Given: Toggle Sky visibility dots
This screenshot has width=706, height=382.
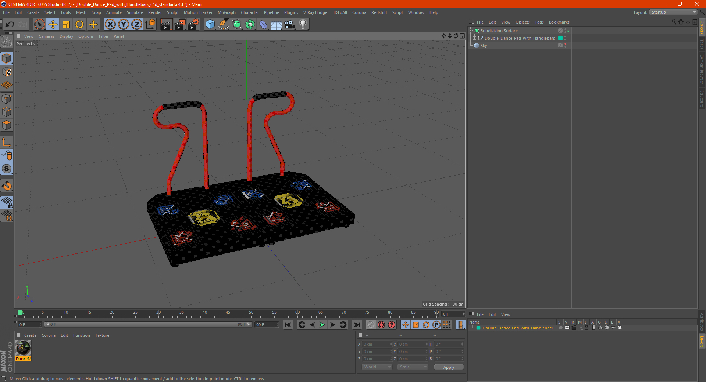Looking at the screenshot, I should (x=565, y=45).
